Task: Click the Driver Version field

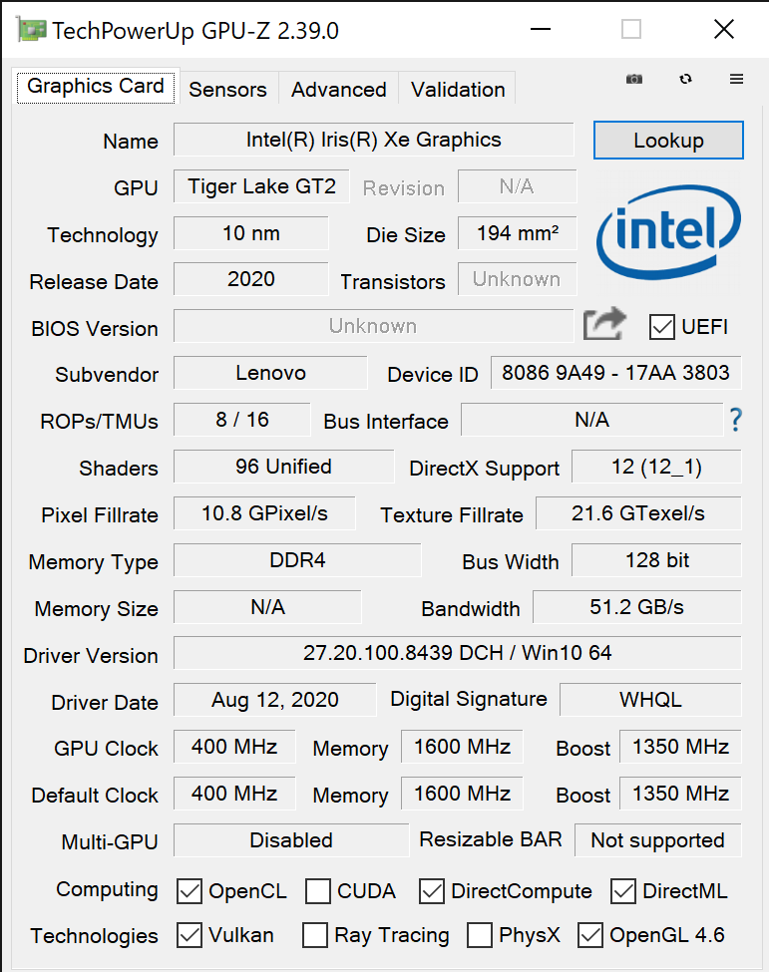Action: coord(457,653)
